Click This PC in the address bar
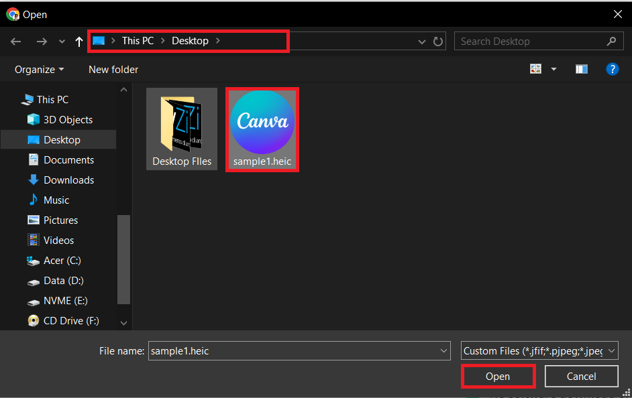 pos(138,40)
